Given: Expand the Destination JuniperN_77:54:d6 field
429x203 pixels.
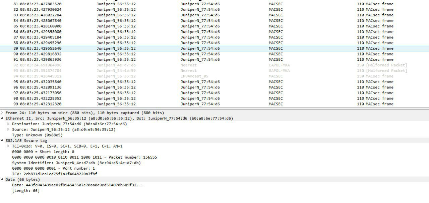Looking at the screenshot, I should click(x=9, y=124).
